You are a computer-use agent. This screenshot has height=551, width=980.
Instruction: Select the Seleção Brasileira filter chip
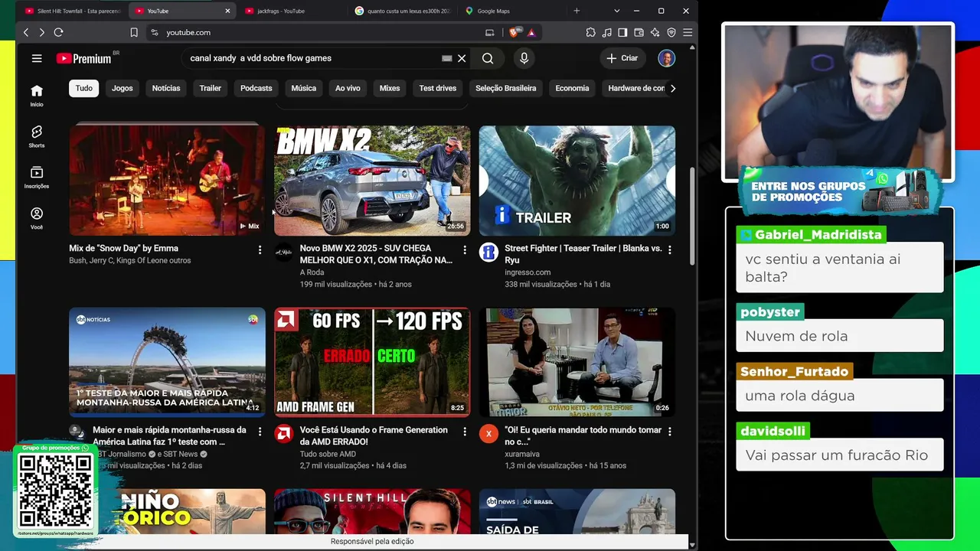(x=506, y=88)
